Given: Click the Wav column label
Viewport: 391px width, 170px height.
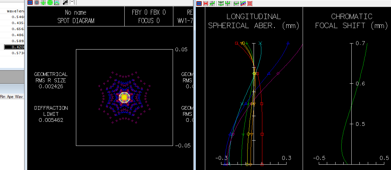Looking at the screenshot, I should coord(19,96).
